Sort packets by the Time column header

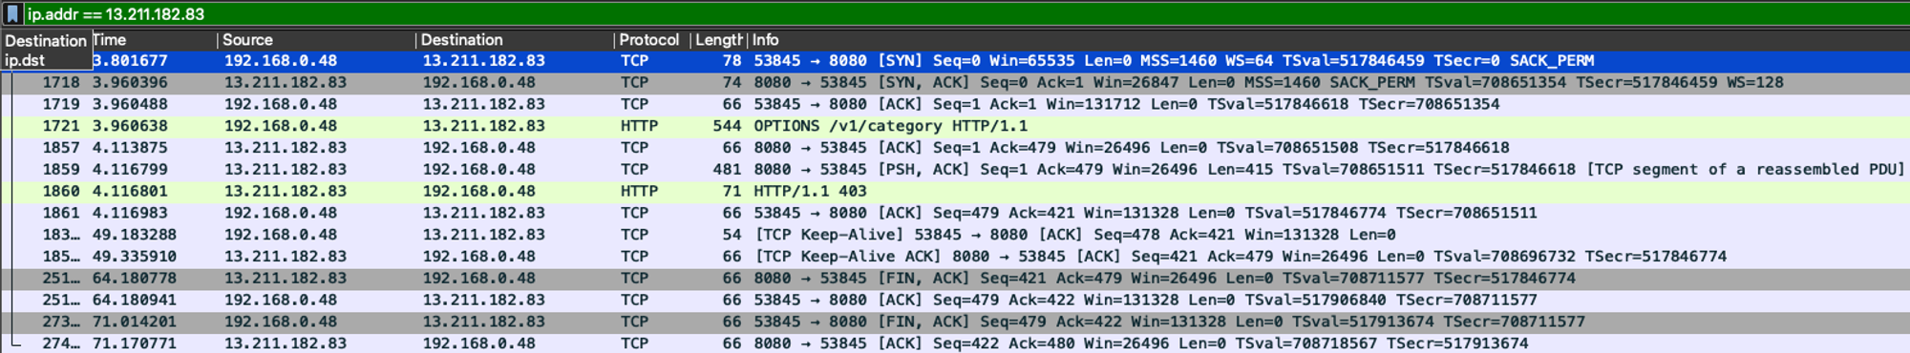[x=155, y=40]
